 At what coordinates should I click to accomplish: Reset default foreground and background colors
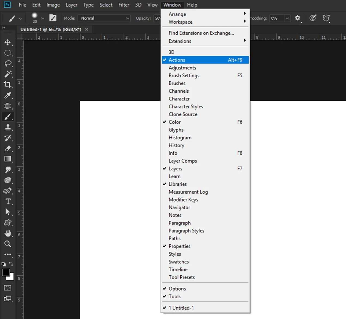click(4, 264)
